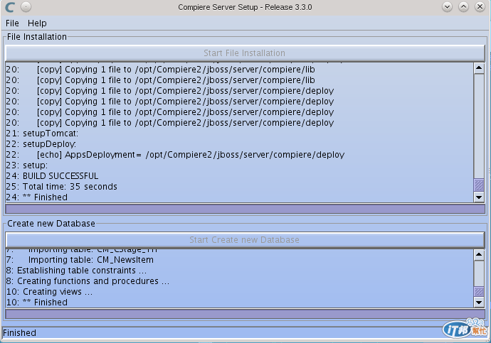Click the '10: ** Finished' database log line
Screen dimensions: 491x343
pos(37,303)
